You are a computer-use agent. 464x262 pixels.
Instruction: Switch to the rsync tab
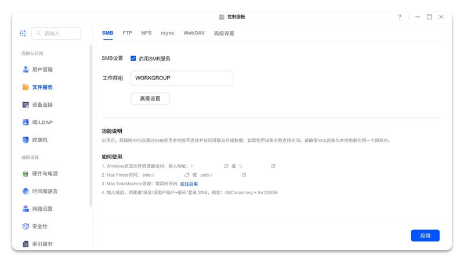click(x=168, y=33)
